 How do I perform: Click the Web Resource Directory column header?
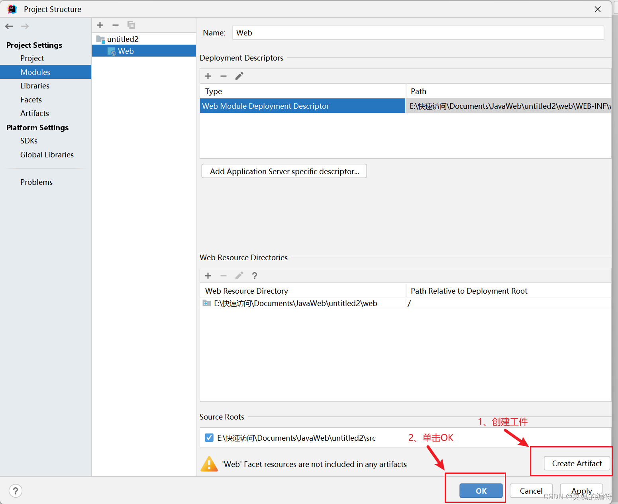[302, 291]
